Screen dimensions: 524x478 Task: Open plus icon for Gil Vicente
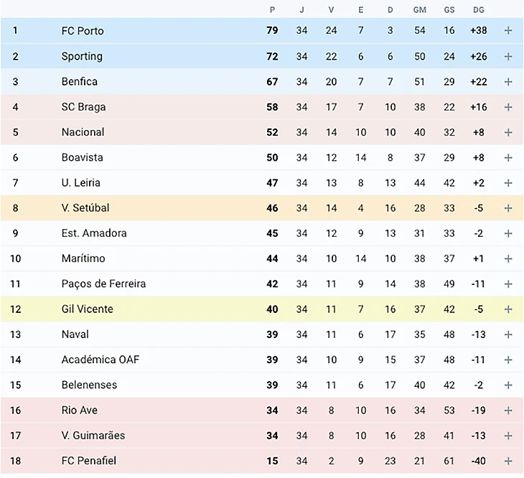[x=508, y=309]
